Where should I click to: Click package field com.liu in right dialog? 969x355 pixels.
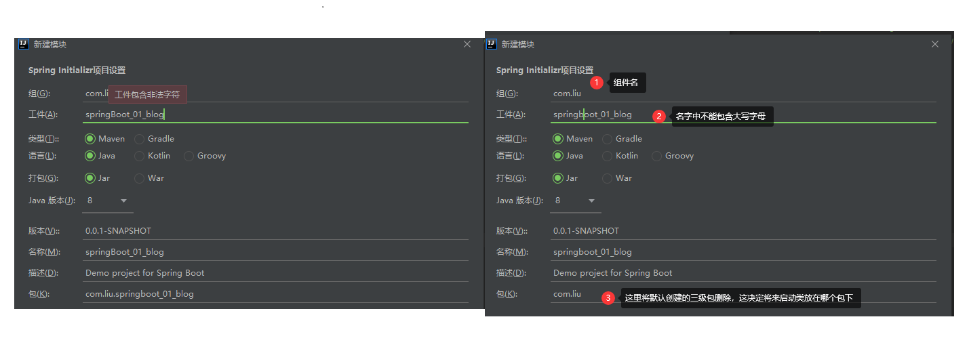click(x=743, y=294)
